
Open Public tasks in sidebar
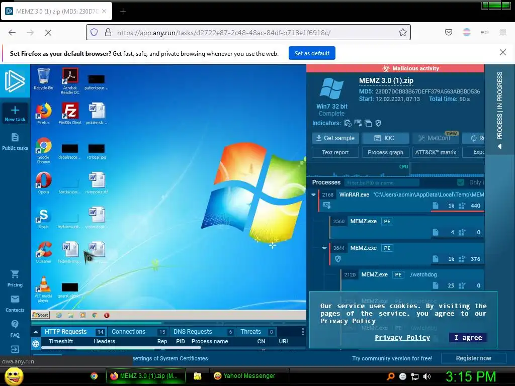[x=15, y=142]
